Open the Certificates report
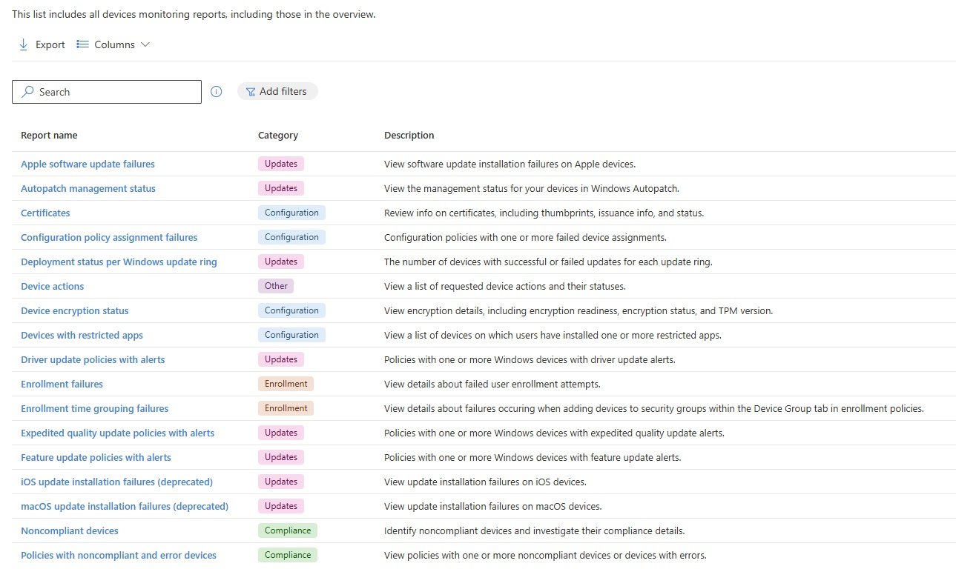This screenshot has height=569, width=956. pos(45,213)
